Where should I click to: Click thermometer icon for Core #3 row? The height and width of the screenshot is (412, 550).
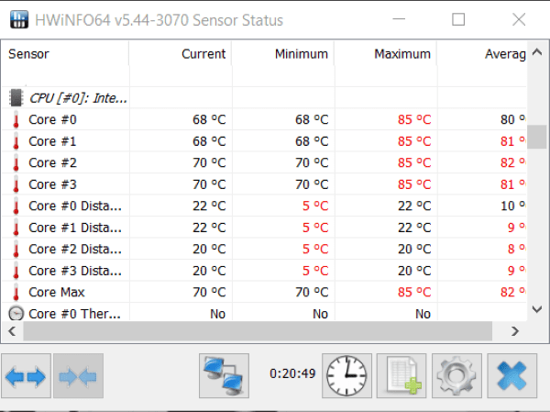tap(16, 184)
